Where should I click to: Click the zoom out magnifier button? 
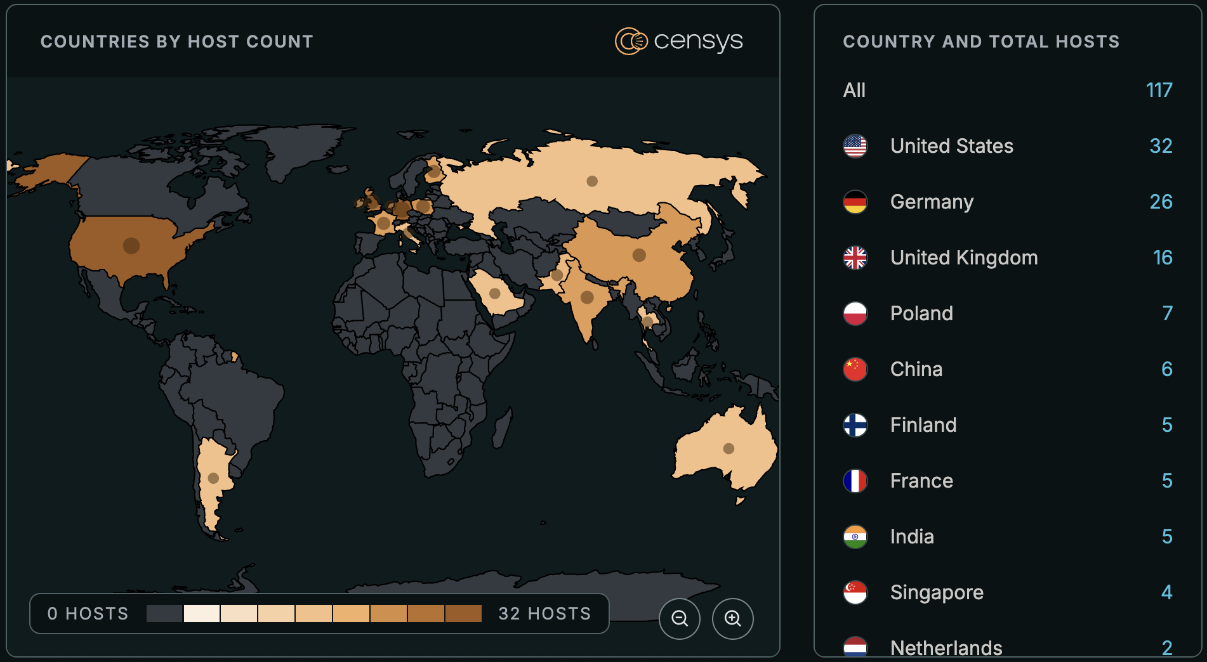[680, 618]
